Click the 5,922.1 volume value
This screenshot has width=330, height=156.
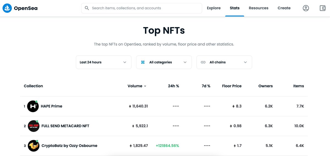click(142, 126)
